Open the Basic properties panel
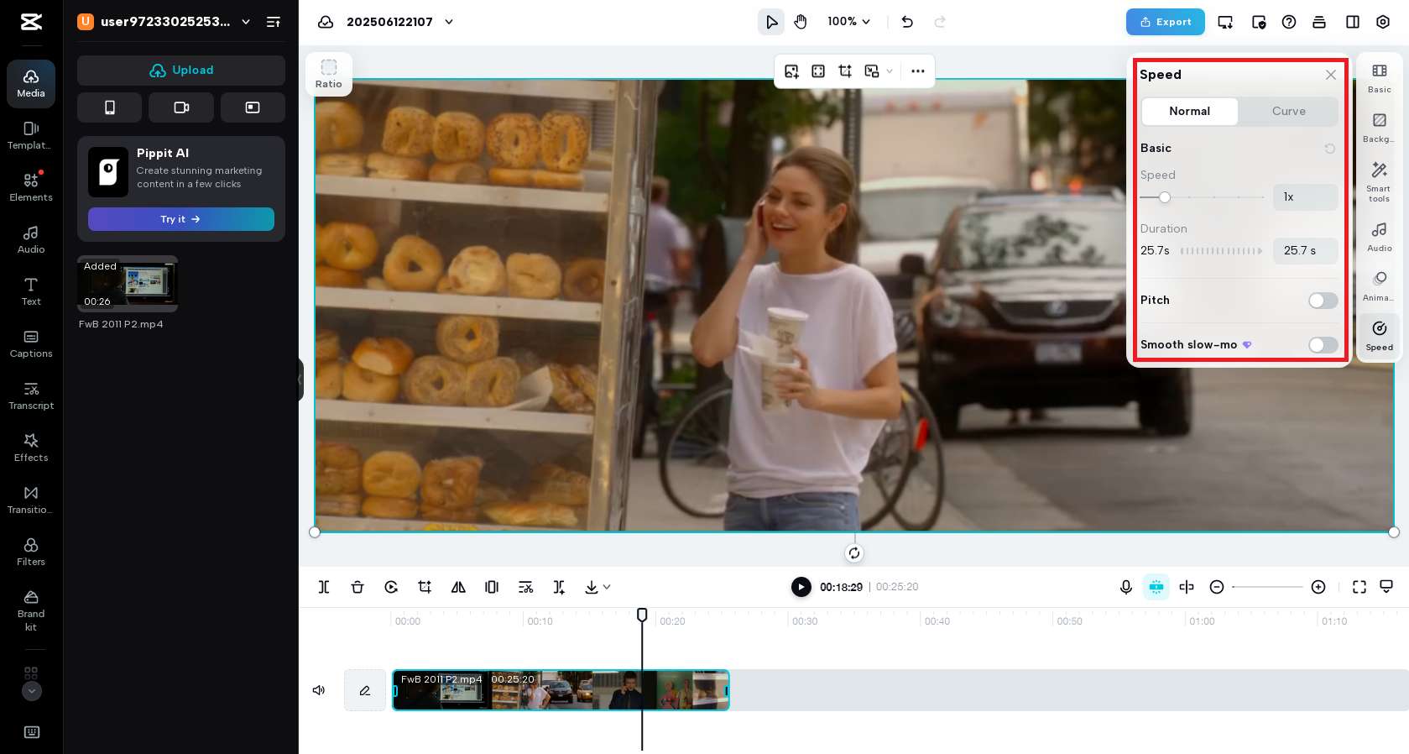The height and width of the screenshot is (754, 1409). [x=1379, y=77]
